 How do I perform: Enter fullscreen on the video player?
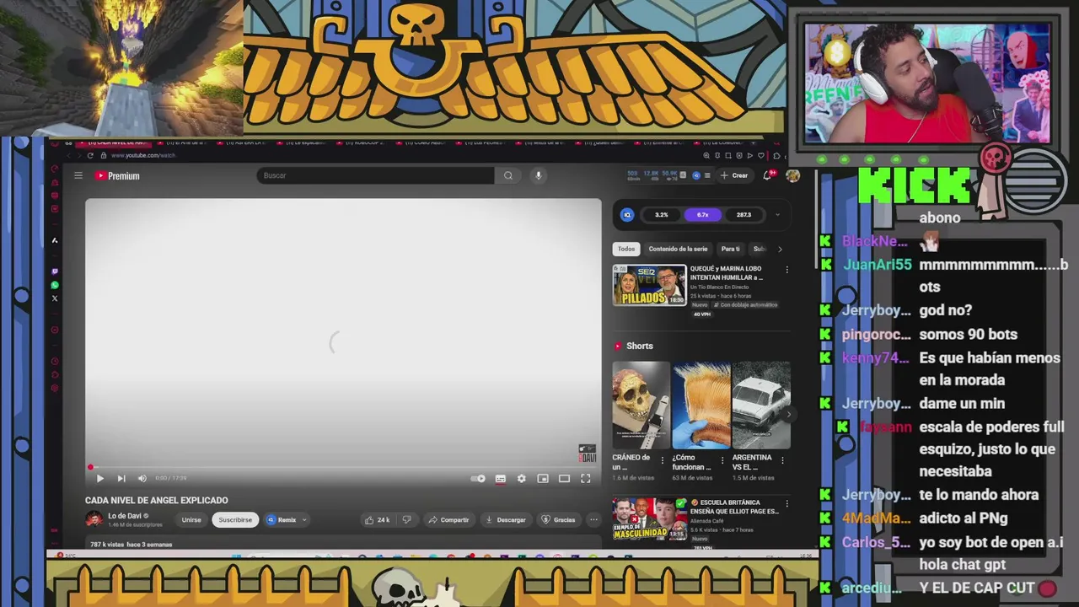(x=586, y=478)
